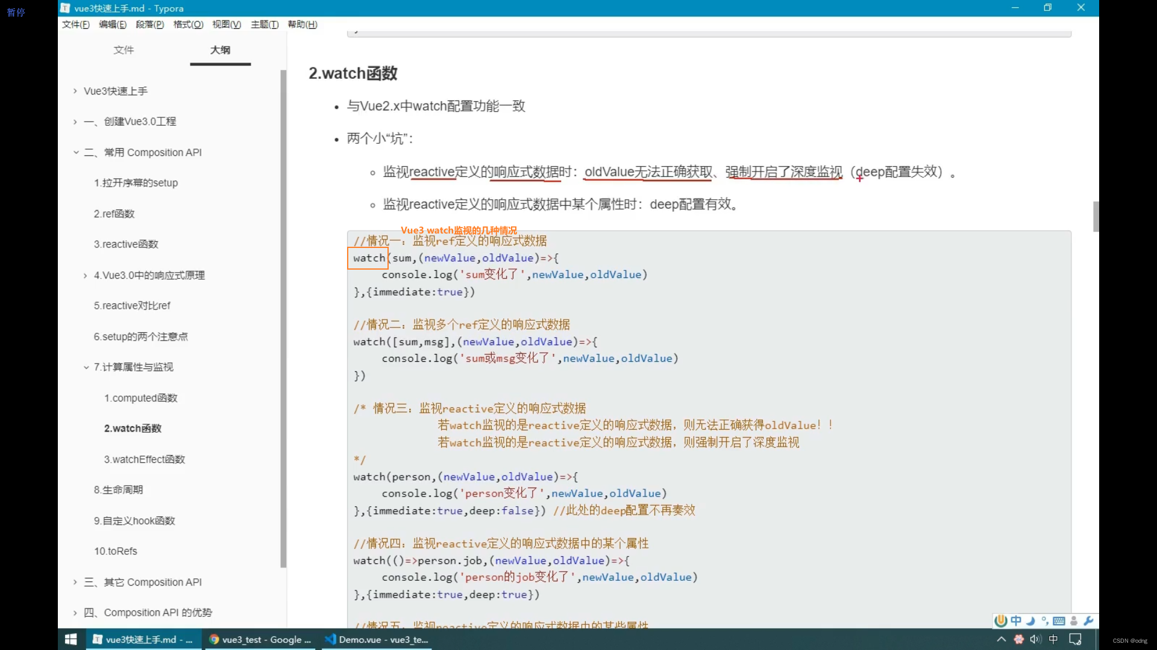Image resolution: width=1157 pixels, height=650 pixels.
Task: Toggle punctuation mode on IME toolbar
Action: click(x=1044, y=621)
